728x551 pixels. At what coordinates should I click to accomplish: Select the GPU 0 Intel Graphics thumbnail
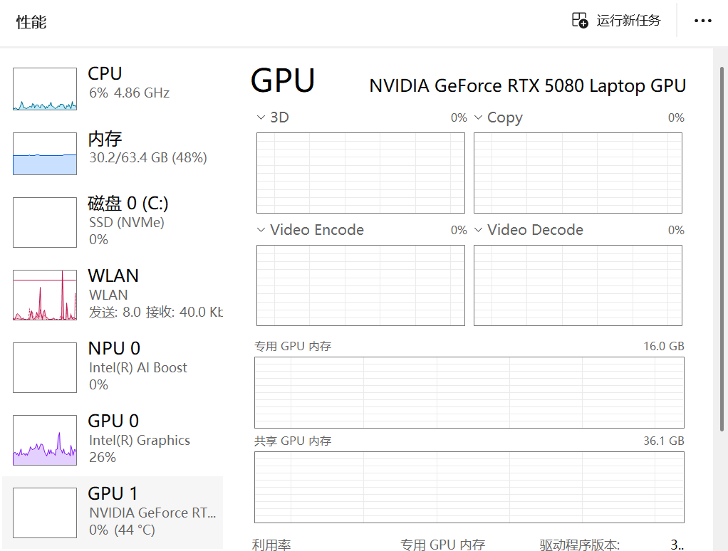coord(45,440)
